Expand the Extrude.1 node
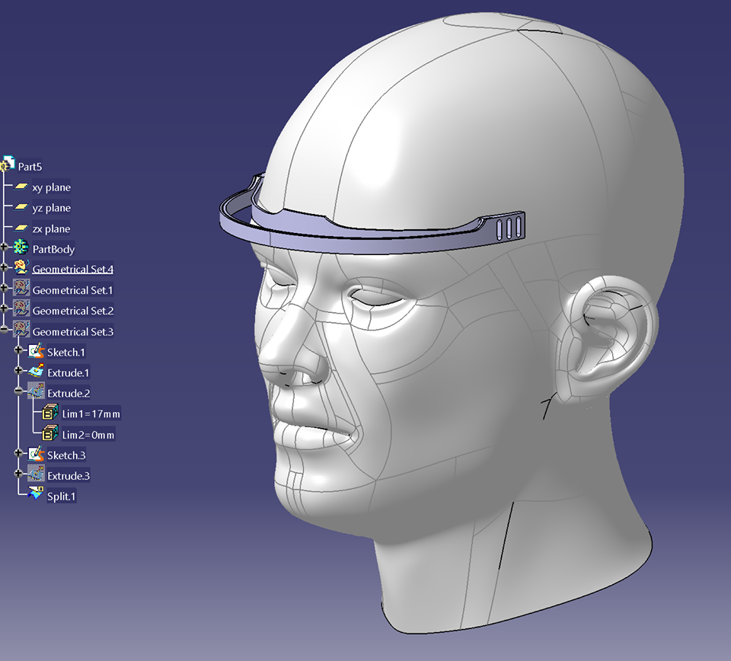The height and width of the screenshot is (661, 731). click(18, 371)
